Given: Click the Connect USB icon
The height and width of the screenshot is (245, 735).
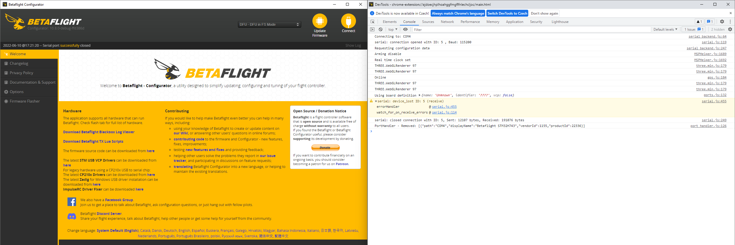Looking at the screenshot, I should coord(348,21).
